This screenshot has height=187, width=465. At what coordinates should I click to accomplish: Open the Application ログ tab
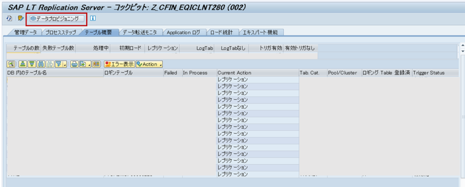click(x=183, y=33)
